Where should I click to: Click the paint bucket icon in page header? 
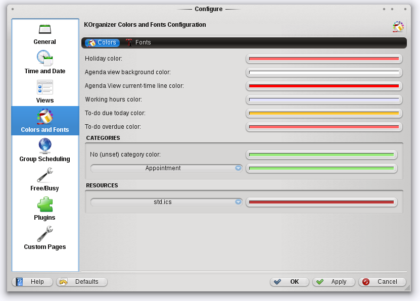(x=398, y=27)
